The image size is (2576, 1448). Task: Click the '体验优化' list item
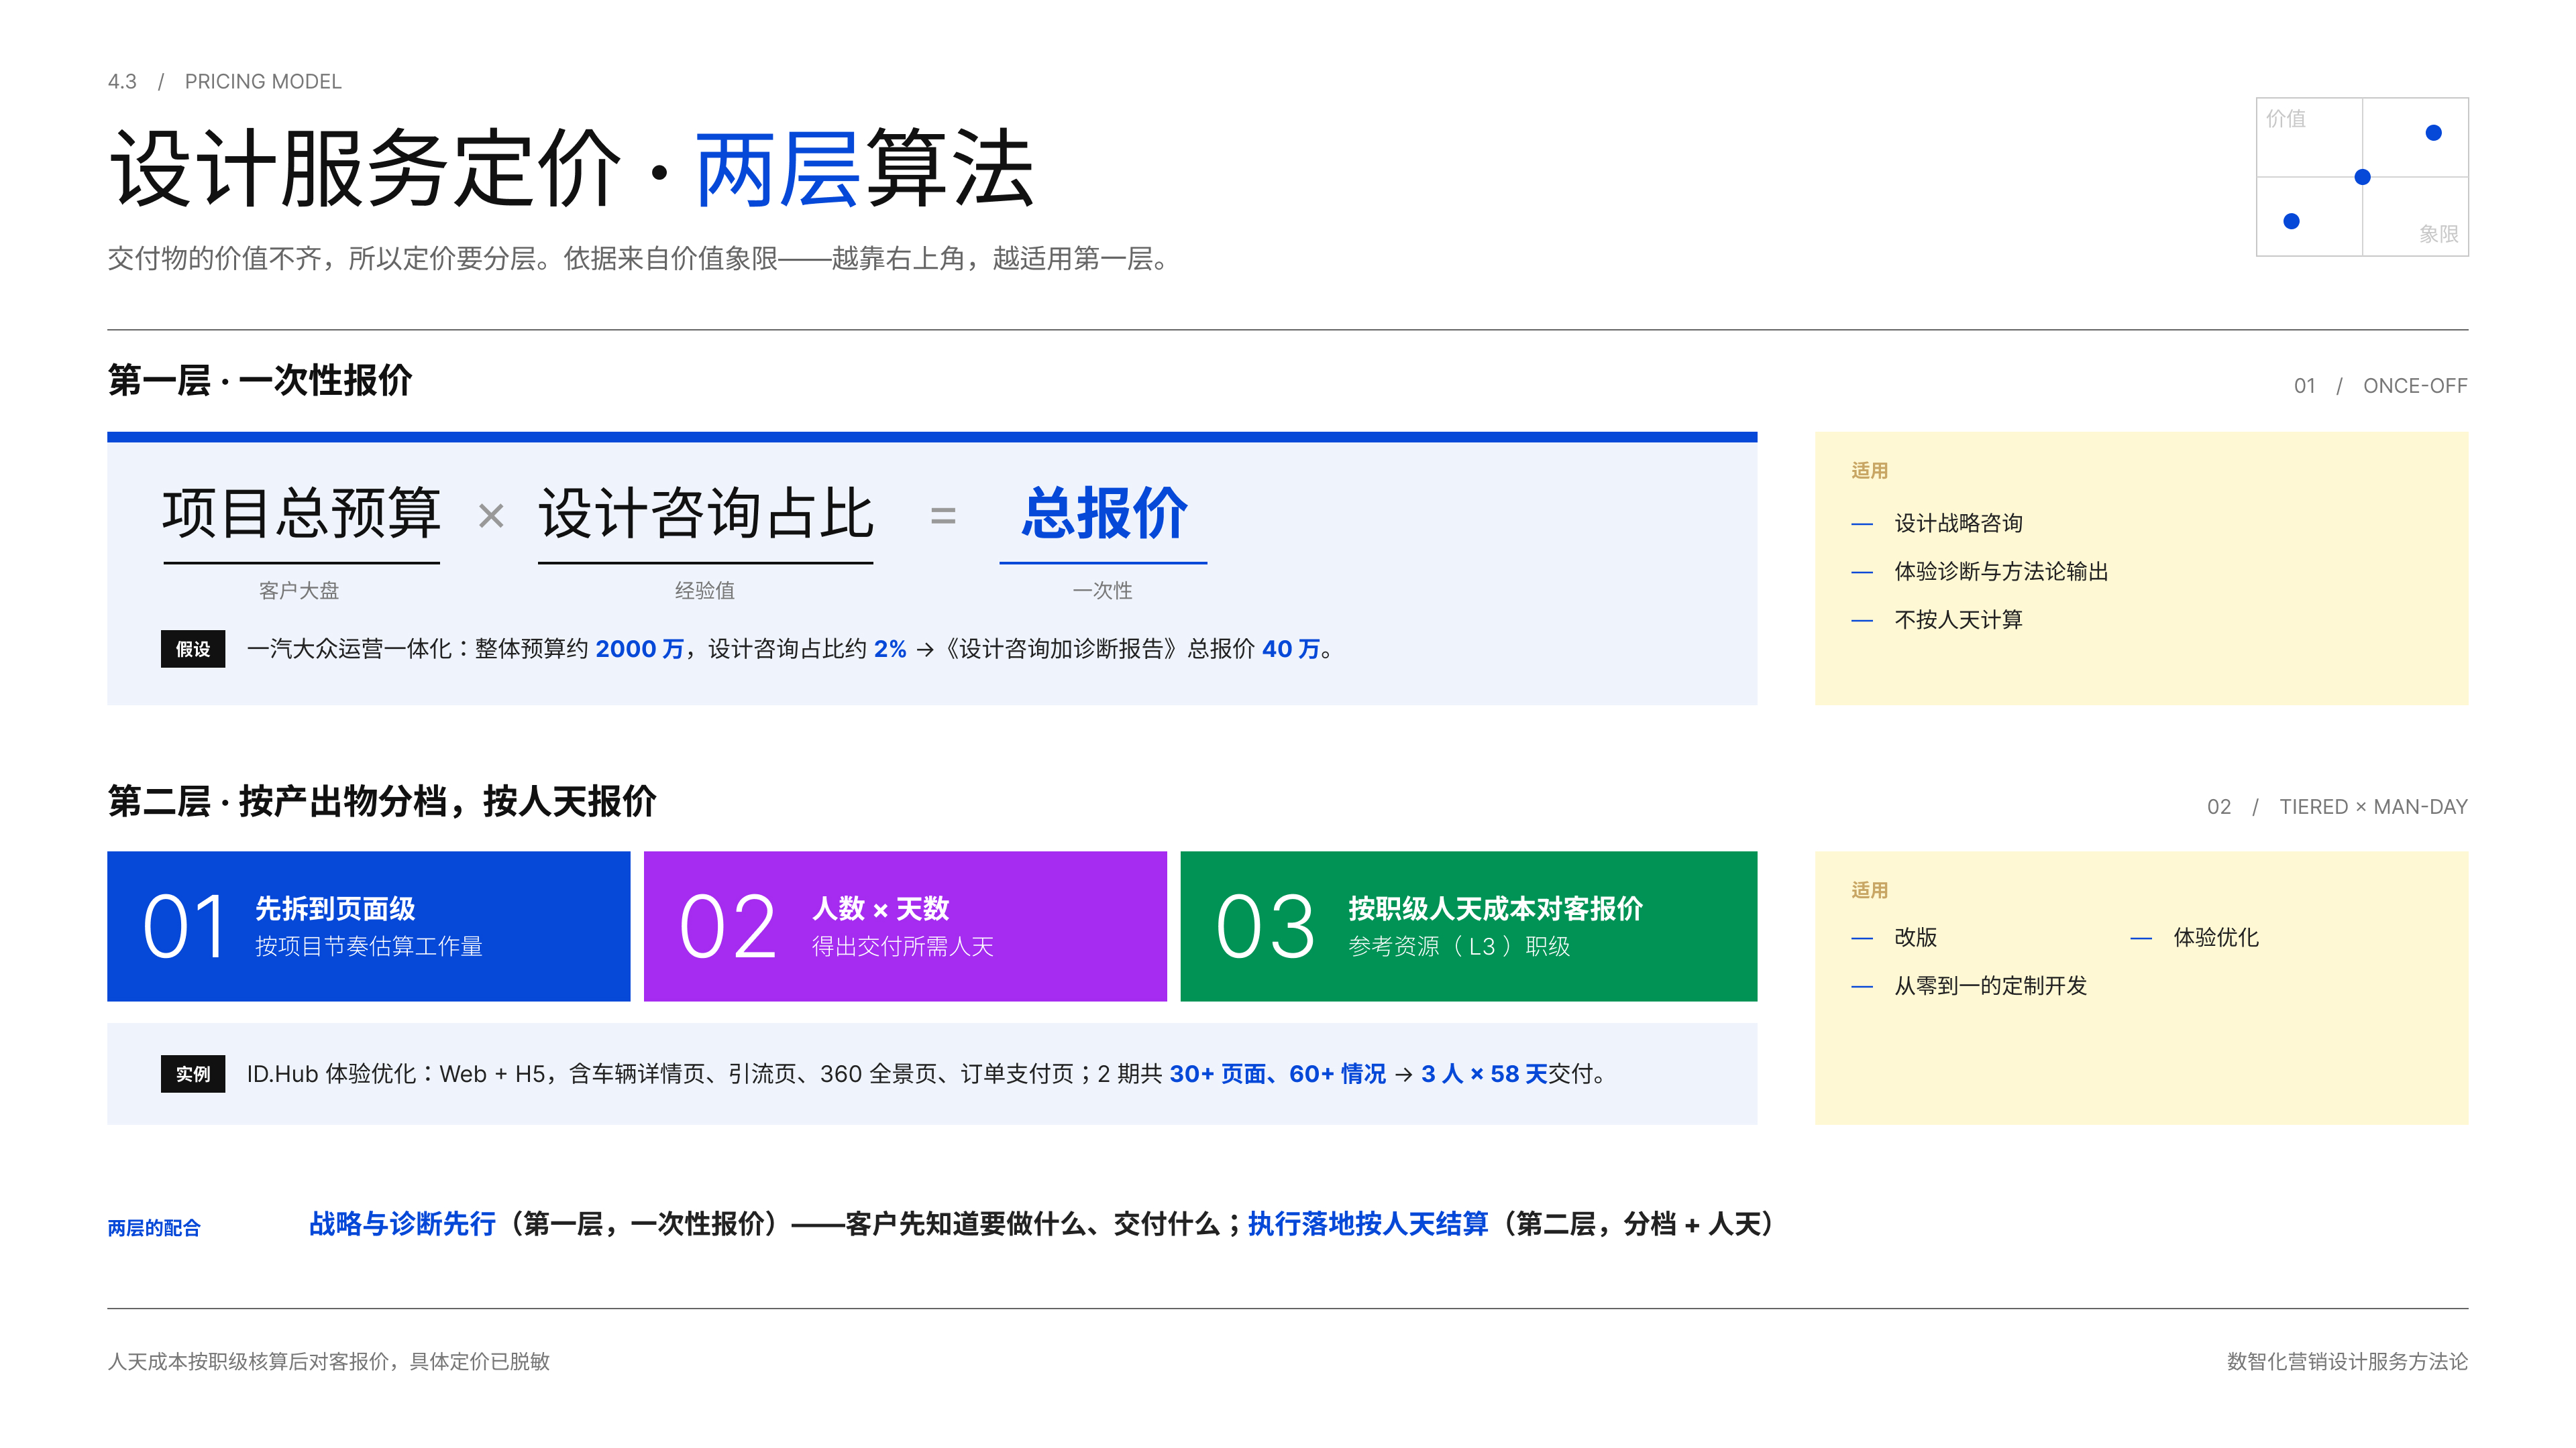point(2216,937)
